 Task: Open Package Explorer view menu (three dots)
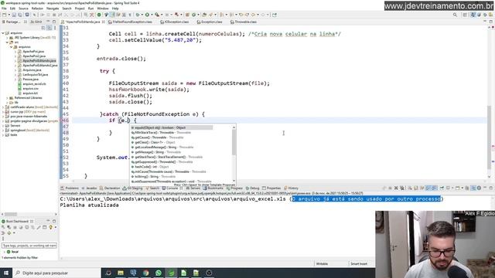click(x=55, y=28)
